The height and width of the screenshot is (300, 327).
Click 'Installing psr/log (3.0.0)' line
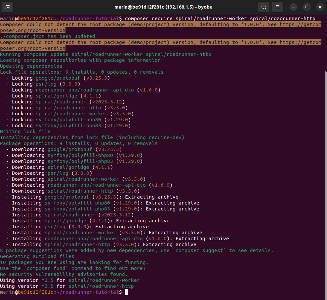77,227
